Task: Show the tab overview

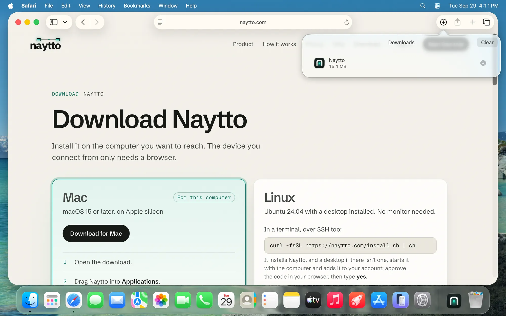Action: 486,22
